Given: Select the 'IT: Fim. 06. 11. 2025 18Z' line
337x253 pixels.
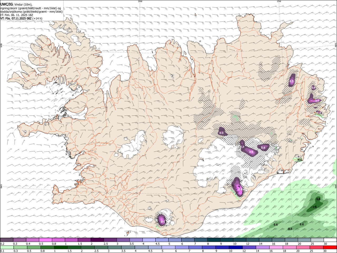Looking at the screenshot, I should point(17,15).
